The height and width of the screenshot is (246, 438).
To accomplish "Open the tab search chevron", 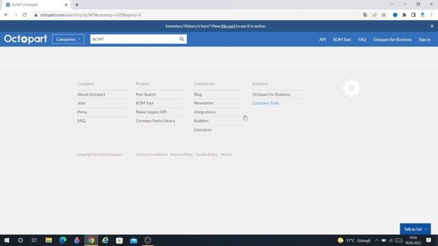I will coord(392,5).
